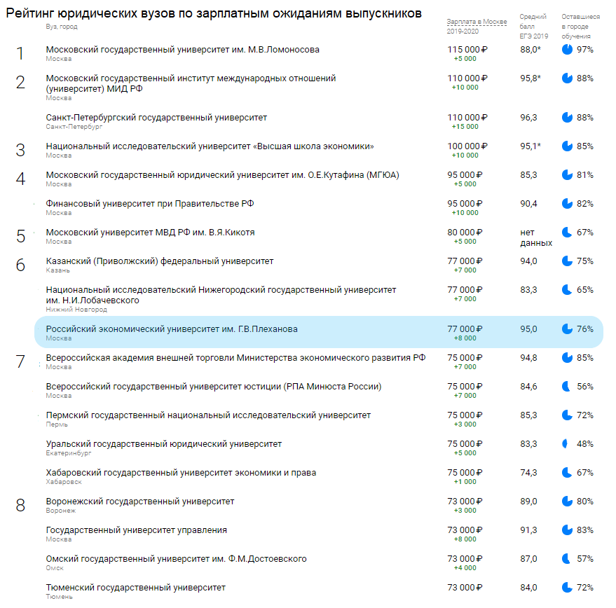Click the pie icon in the Санкт-Петербургский row
This screenshot has width=616, height=608.
click(x=567, y=118)
